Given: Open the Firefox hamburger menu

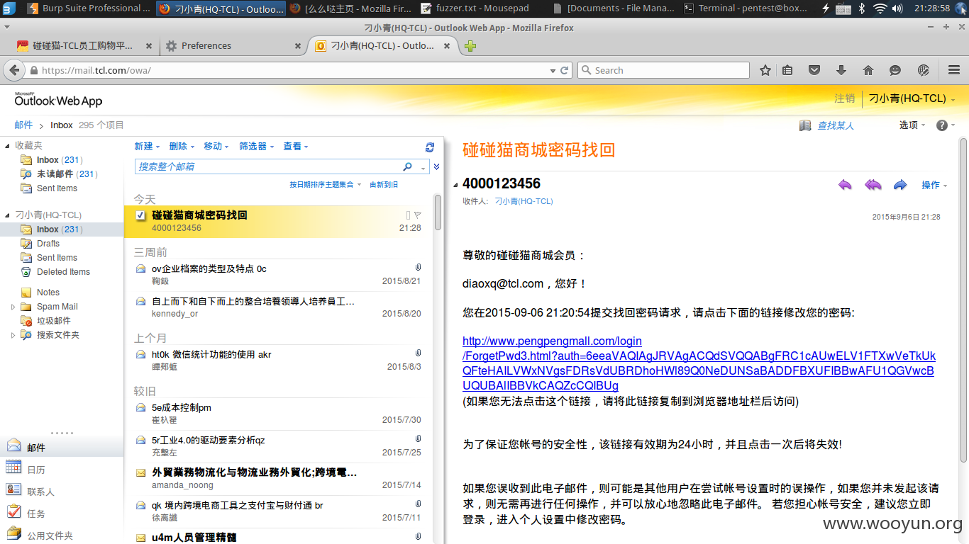Looking at the screenshot, I should pos(954,70).
